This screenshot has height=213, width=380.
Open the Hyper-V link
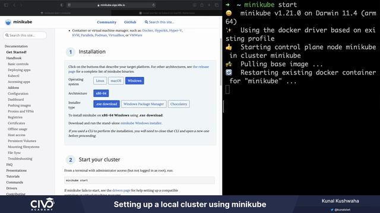pyautogui.click(x=176, y=31)
